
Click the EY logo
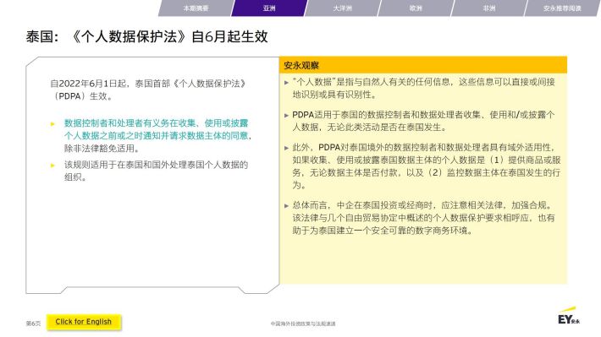tap(569, 316)
